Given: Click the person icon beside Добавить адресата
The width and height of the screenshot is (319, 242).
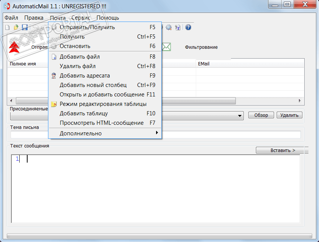Looking at the screenshot, I should 54,76.
